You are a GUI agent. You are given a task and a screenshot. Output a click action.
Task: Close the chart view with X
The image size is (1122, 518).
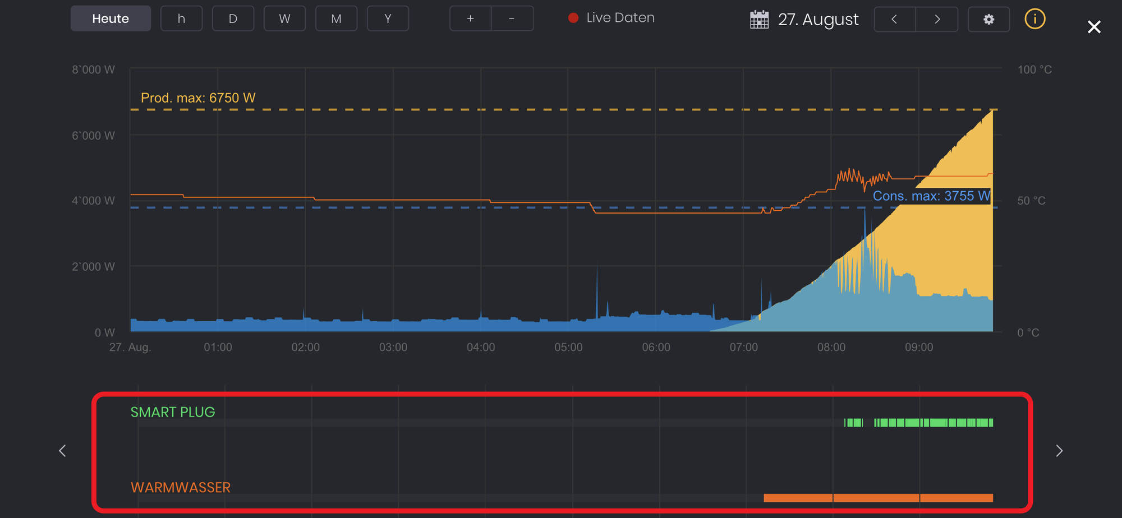(x=1093, y=27)
